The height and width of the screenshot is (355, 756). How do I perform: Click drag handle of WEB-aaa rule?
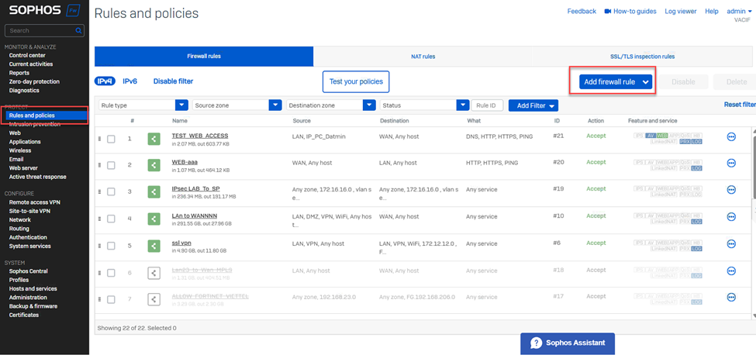[x=99, y=165]
